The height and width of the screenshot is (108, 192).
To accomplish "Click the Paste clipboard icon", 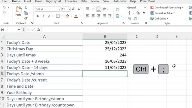I will [x=19, y=9].
